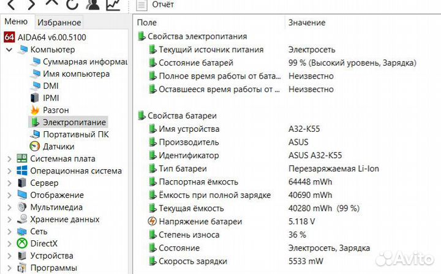Open the IPMI tree item
Viewport: 441px width, 274px height.
click(51, 98)
